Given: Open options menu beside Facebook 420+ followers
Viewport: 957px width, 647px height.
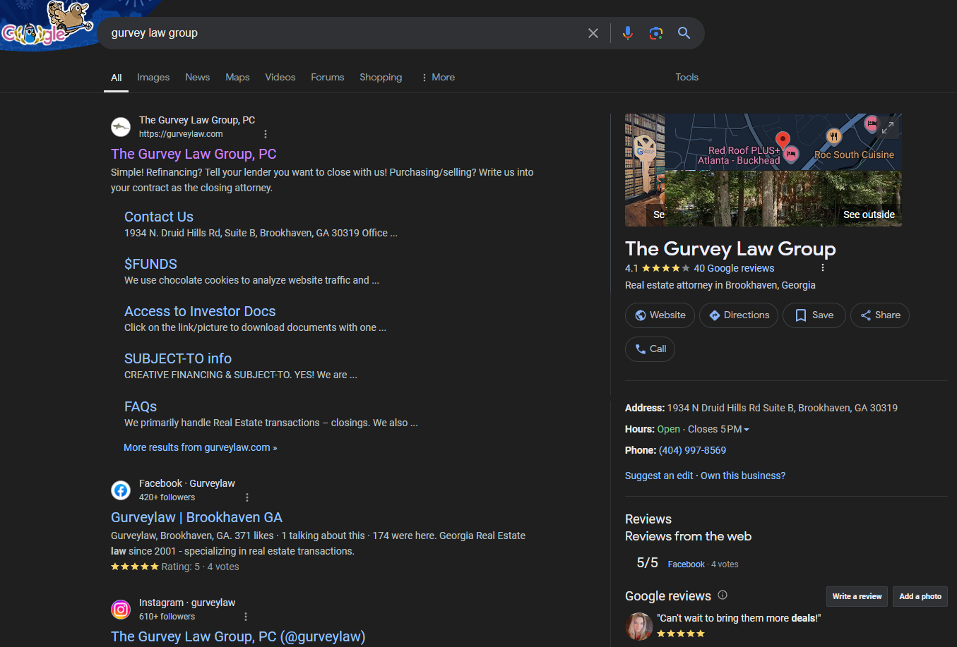Looking at the screenshot, I should pyautogui.click(x=247, y=497).
